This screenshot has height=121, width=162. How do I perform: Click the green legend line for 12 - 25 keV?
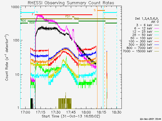(x=157, y=32)
